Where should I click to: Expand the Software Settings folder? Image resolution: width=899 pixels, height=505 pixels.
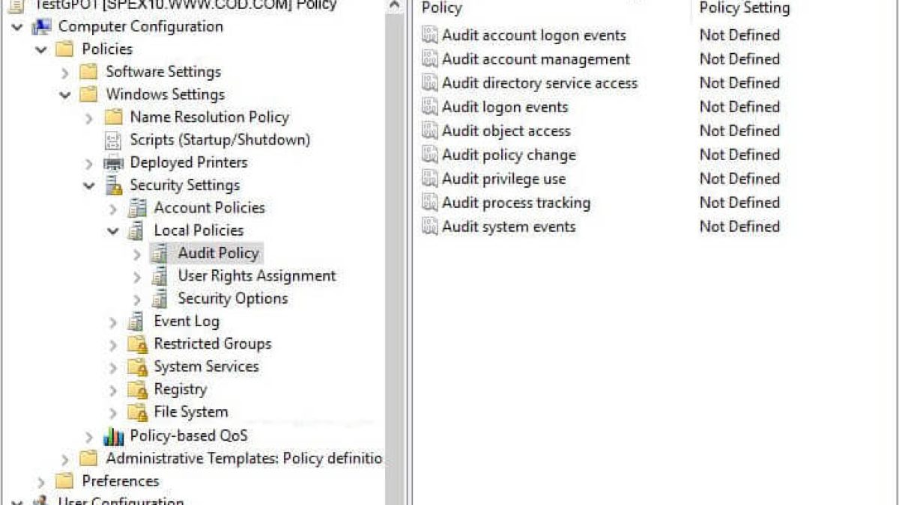(x=65, y=73)
